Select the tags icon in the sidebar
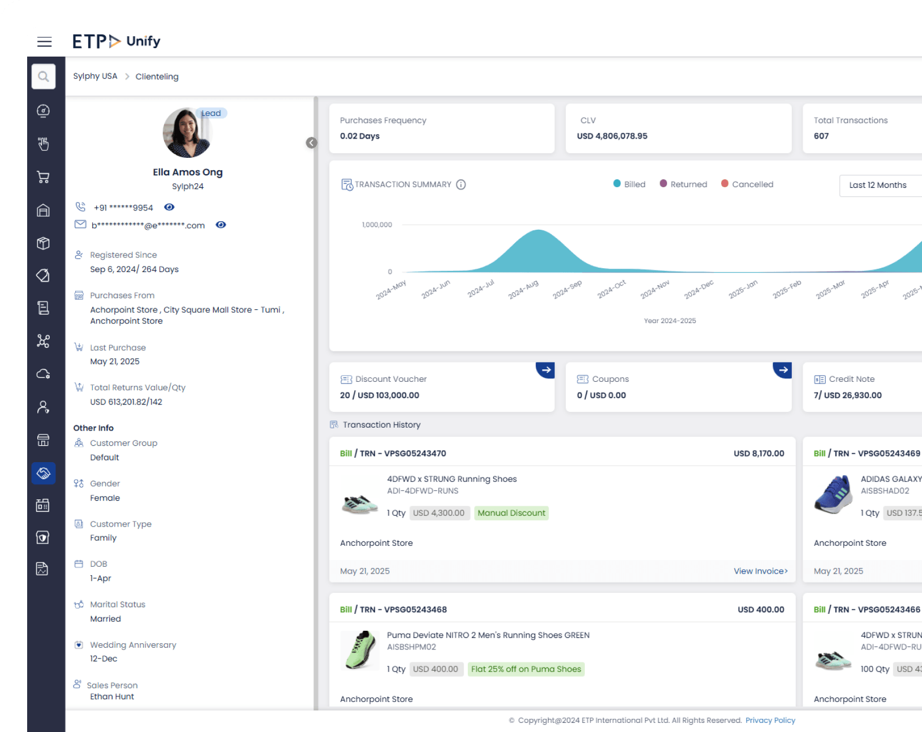 (43, 275)
